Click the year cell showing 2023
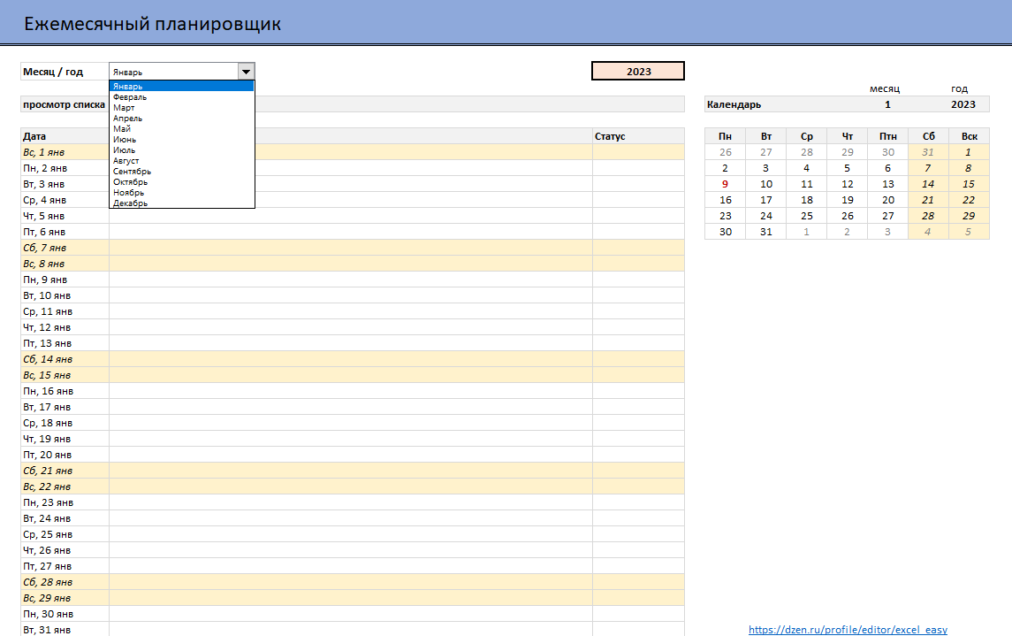1012x636 pixels. 637,71
